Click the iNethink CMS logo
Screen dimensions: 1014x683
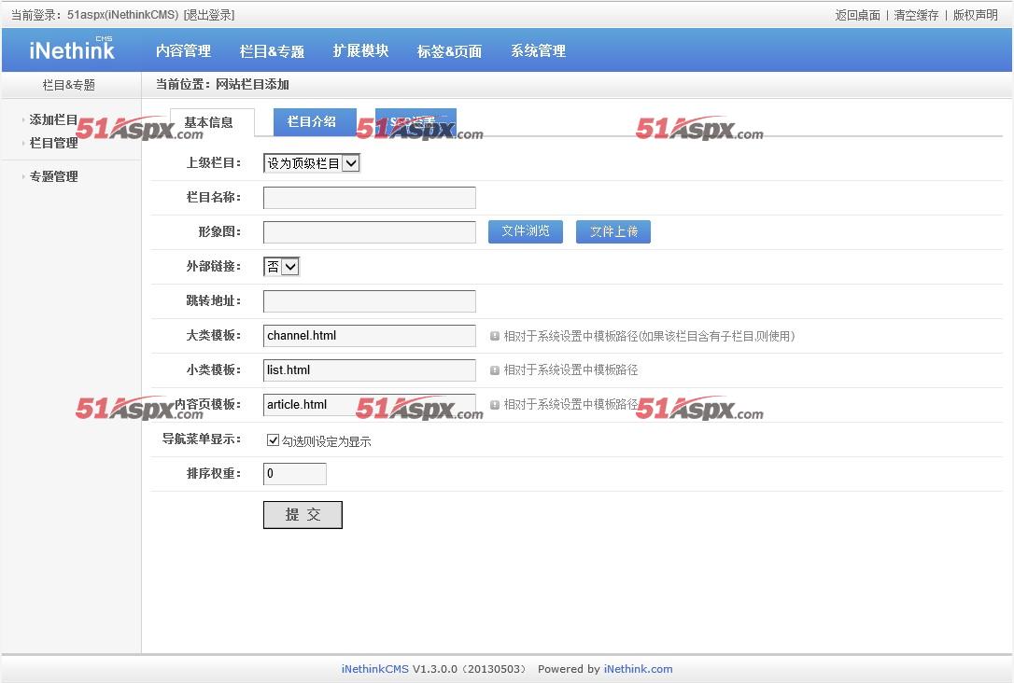point(72,50)
